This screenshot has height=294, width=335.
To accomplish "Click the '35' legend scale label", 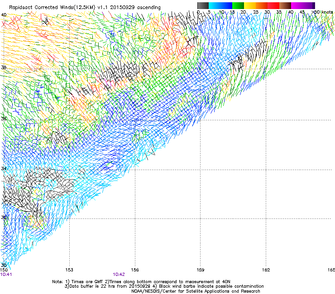I will pos(279,12).
